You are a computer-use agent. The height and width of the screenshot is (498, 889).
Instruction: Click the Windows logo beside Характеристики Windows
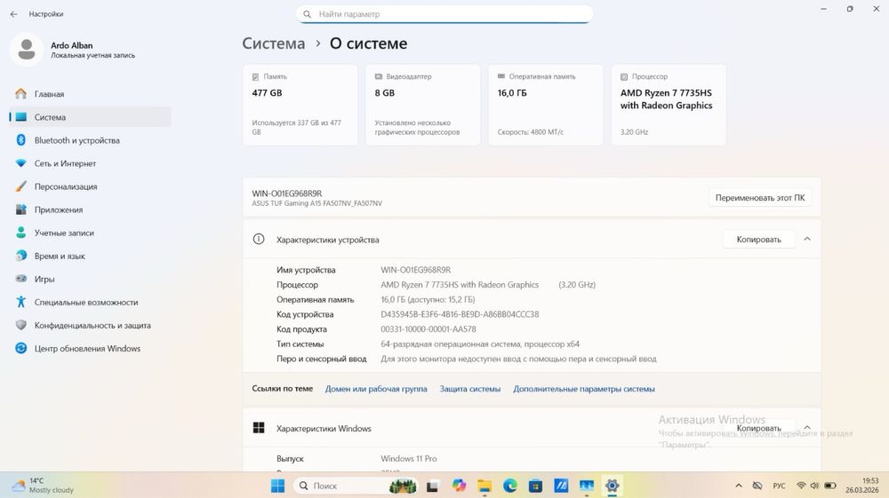[259, 428]
